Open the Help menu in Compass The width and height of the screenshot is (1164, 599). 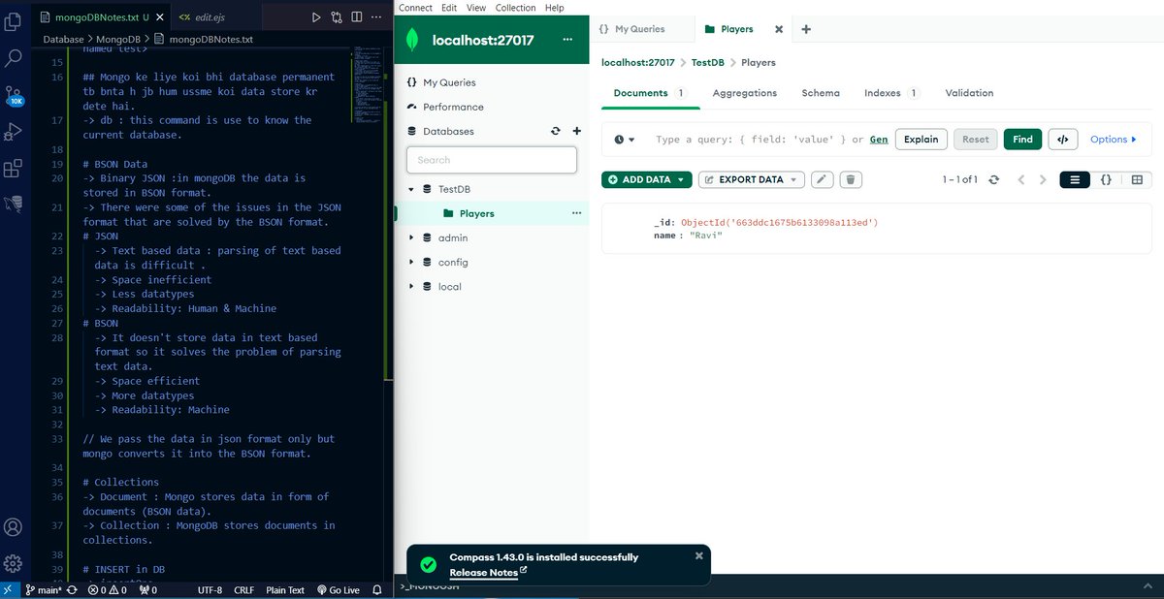[554, 7]
